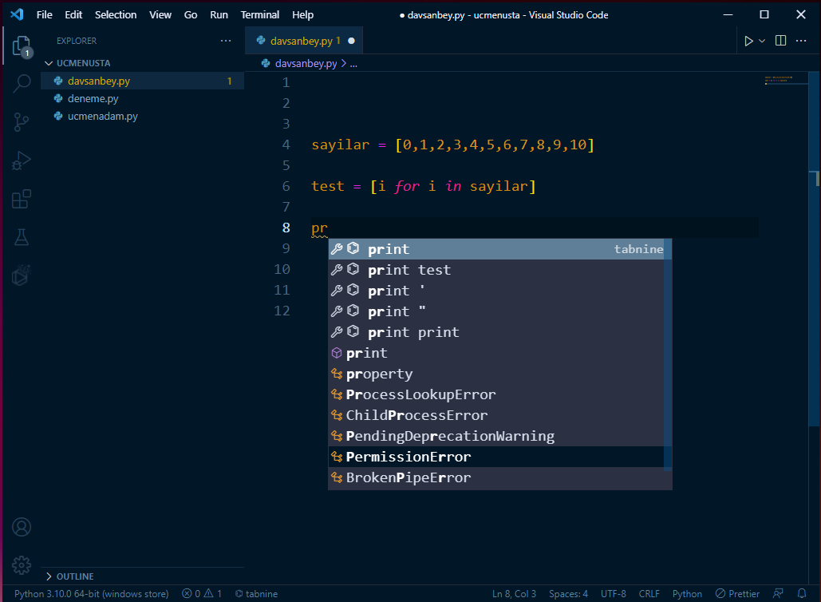Screen dimensions: 821x602
Task: Open the Tabnine icon in activity bar
Action: click(x=22, y=275)
